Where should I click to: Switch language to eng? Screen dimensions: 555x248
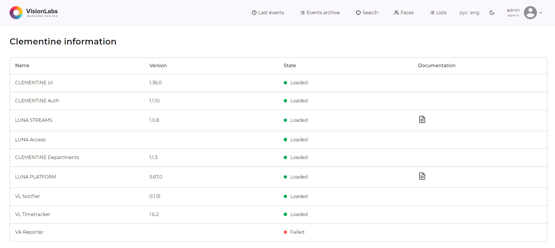click(x=475, y=13)
